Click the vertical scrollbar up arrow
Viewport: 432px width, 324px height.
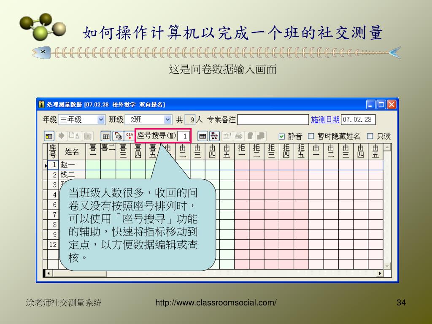click(387, 148)
